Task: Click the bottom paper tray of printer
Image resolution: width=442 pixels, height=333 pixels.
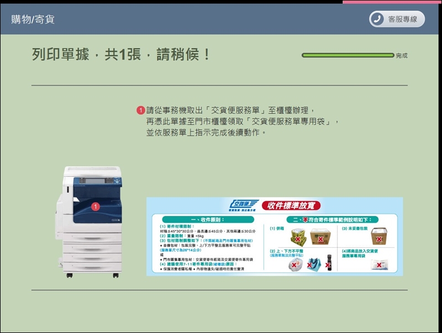Action: (x=93, y=265)
